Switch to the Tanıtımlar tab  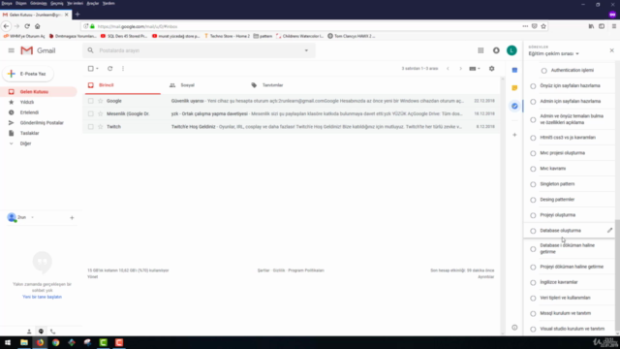(x=272, y=85)
